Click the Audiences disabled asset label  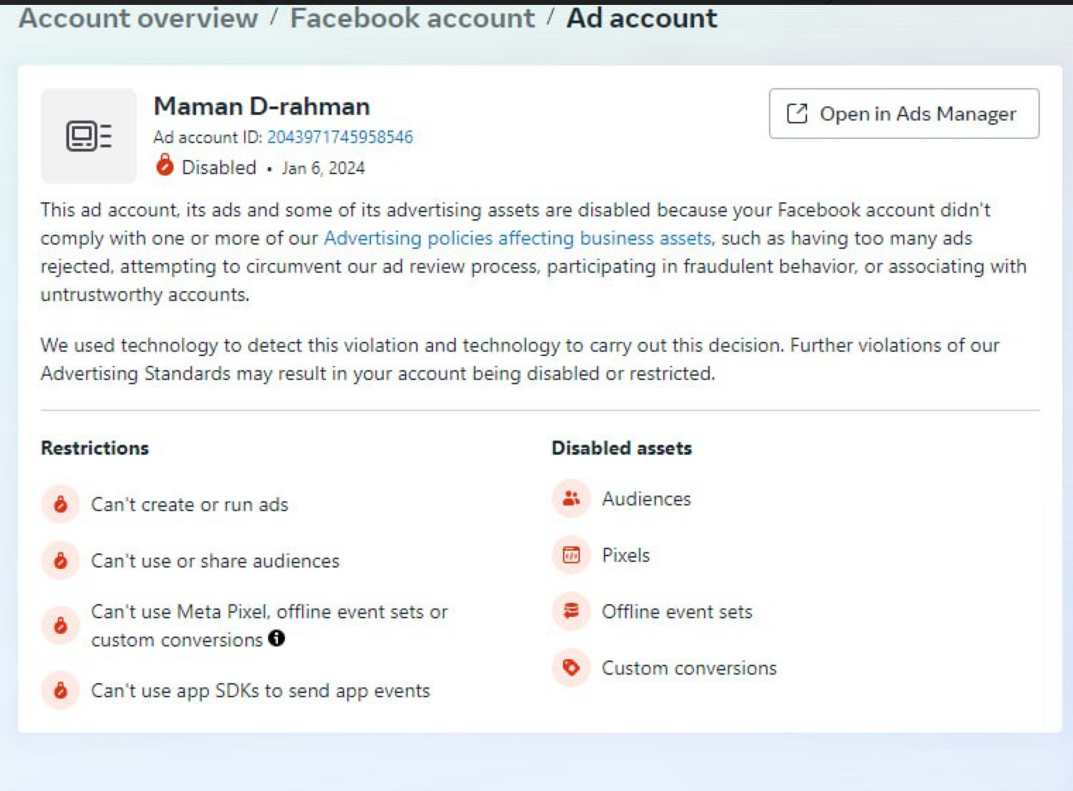point(646,499)
